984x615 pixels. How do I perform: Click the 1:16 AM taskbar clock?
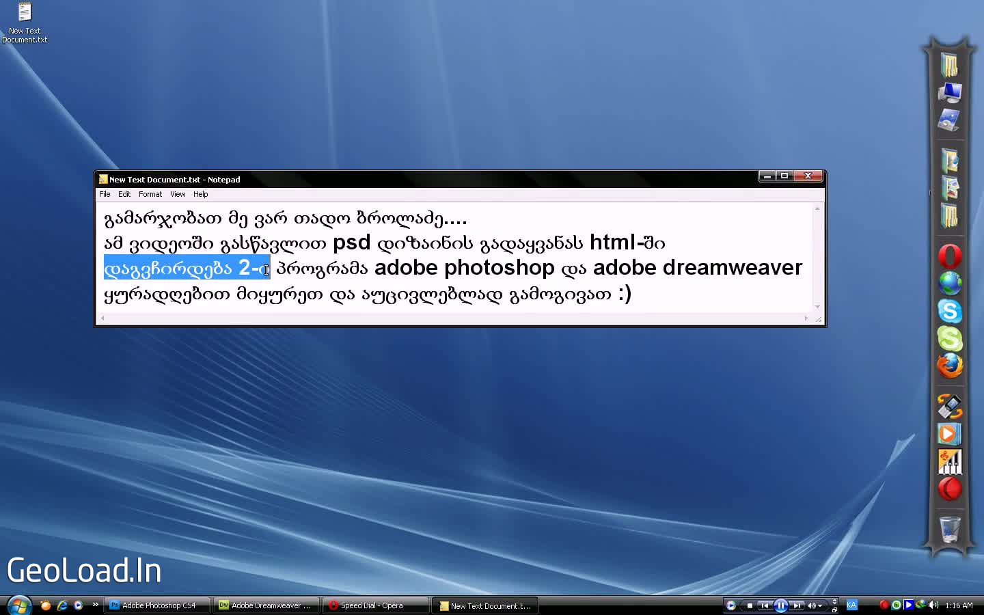[959, 605]
